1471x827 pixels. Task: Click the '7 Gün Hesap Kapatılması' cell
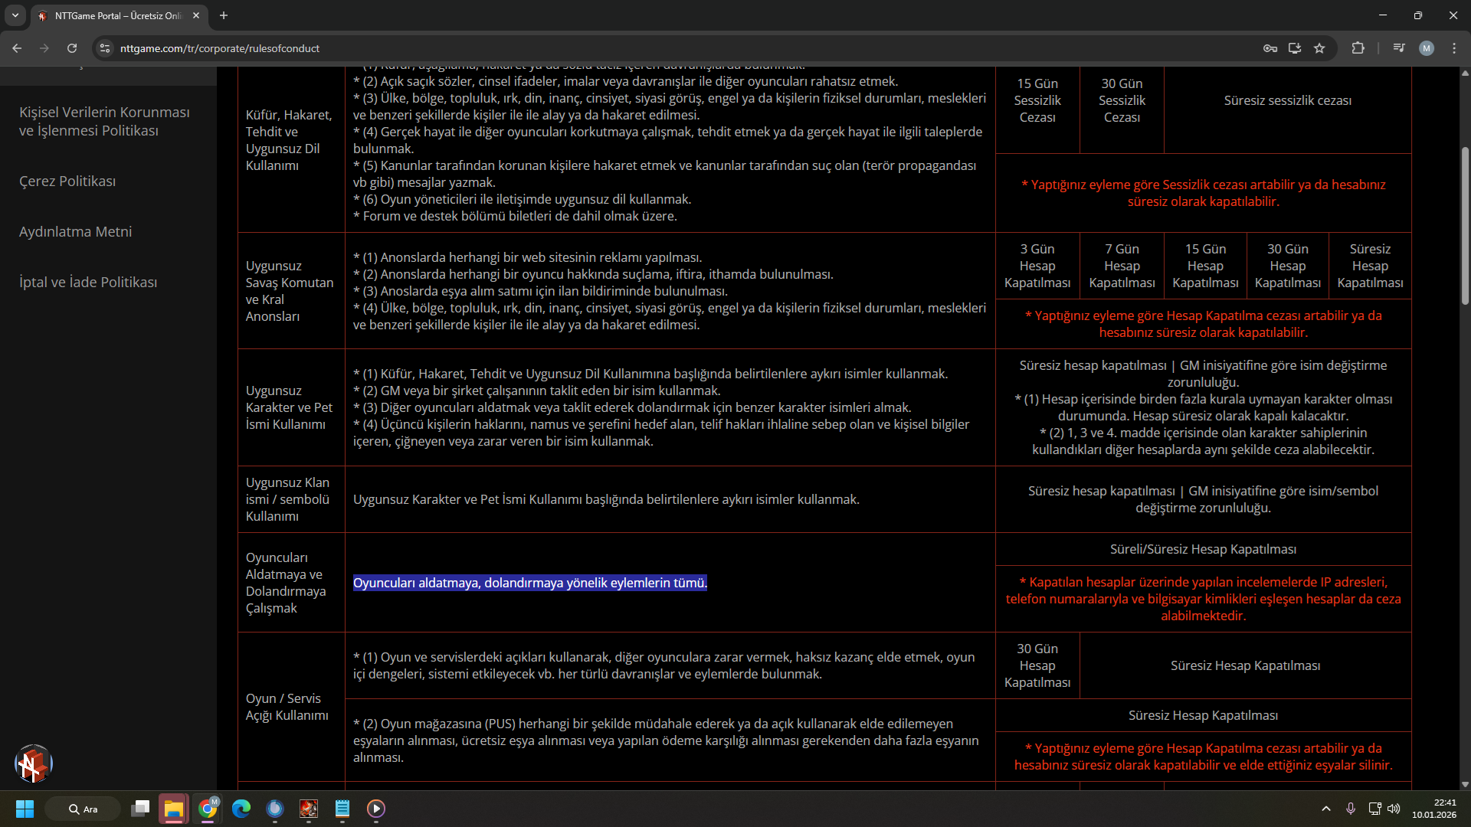click(1122, 266)
